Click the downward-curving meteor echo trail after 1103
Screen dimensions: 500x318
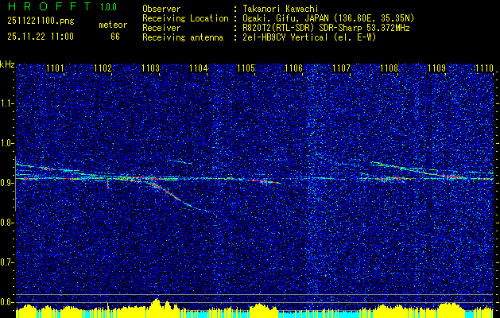click(175, 196)
